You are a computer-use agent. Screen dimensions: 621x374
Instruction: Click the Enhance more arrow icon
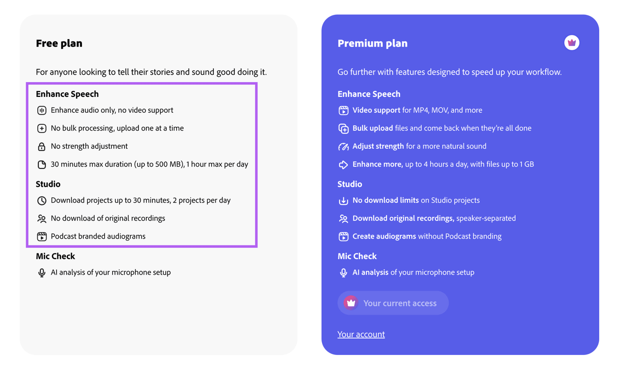click(x=343, y=165)
